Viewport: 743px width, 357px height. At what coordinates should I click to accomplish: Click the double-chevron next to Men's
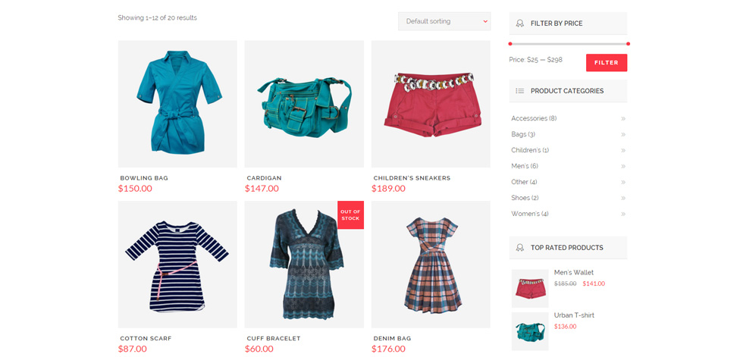(623, 166)
